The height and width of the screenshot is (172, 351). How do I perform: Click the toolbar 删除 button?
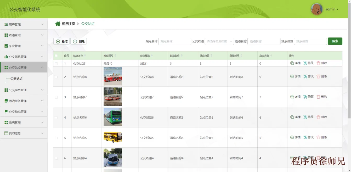click(78, 41)
